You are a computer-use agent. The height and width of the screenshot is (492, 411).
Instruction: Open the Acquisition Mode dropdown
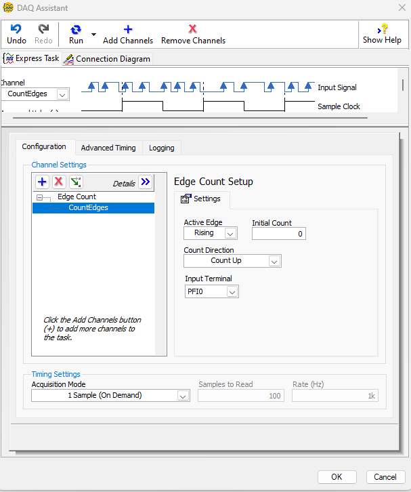pos(182,395)
